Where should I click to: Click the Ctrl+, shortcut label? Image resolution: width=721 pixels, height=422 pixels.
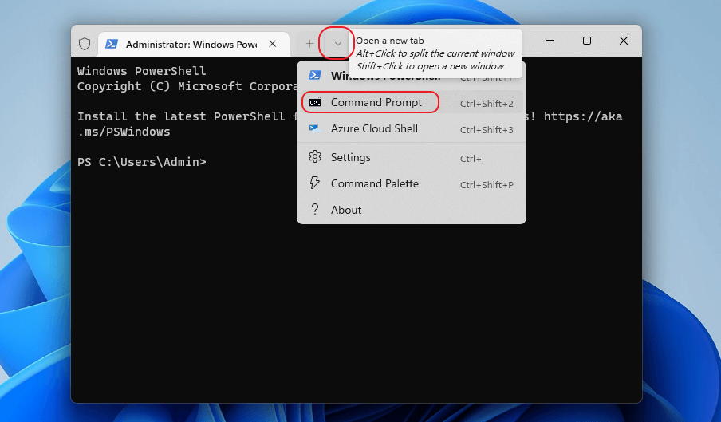[x=472, y=159]
